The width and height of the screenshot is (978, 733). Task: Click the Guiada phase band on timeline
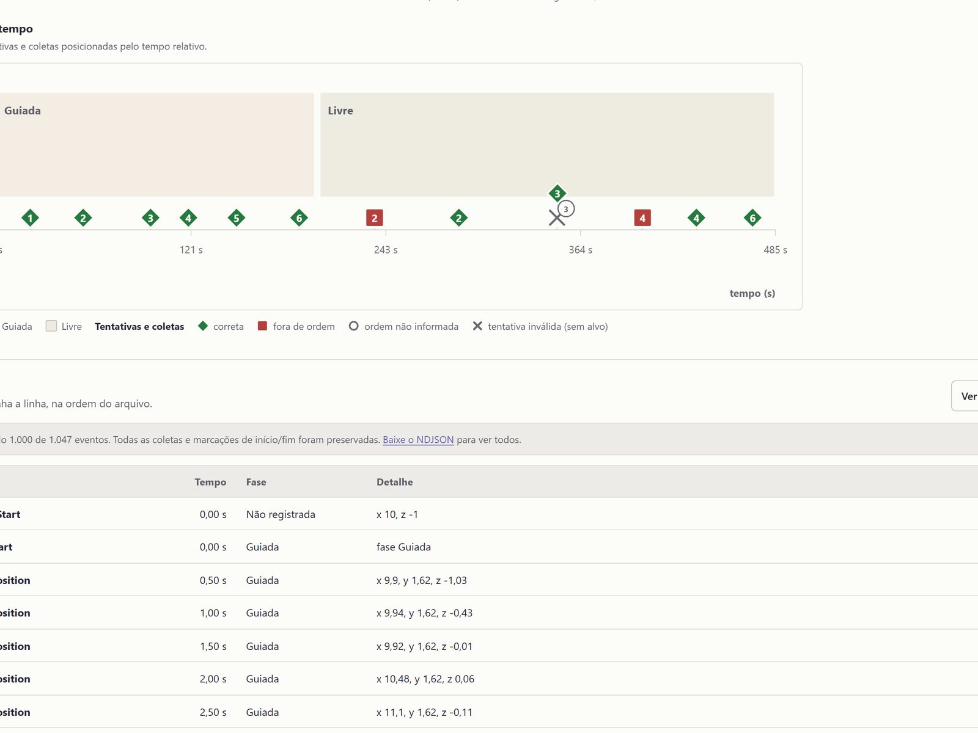click(156, 145)
